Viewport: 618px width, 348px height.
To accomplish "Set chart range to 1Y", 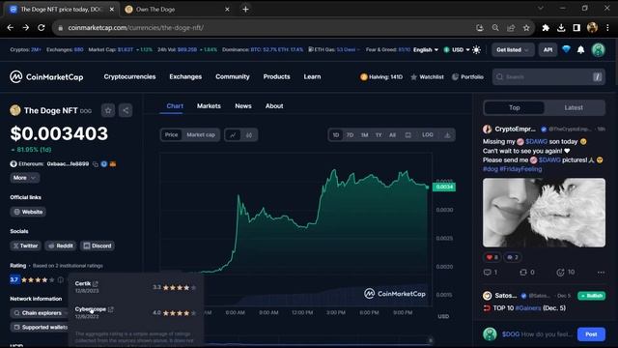I will (x=379, y=135).
